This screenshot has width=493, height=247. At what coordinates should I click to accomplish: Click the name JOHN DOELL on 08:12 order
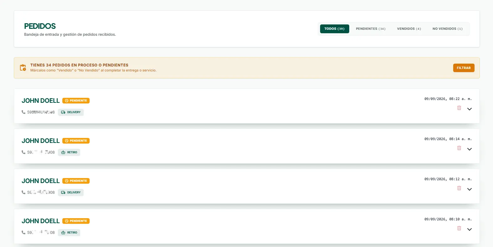[41, 181]
